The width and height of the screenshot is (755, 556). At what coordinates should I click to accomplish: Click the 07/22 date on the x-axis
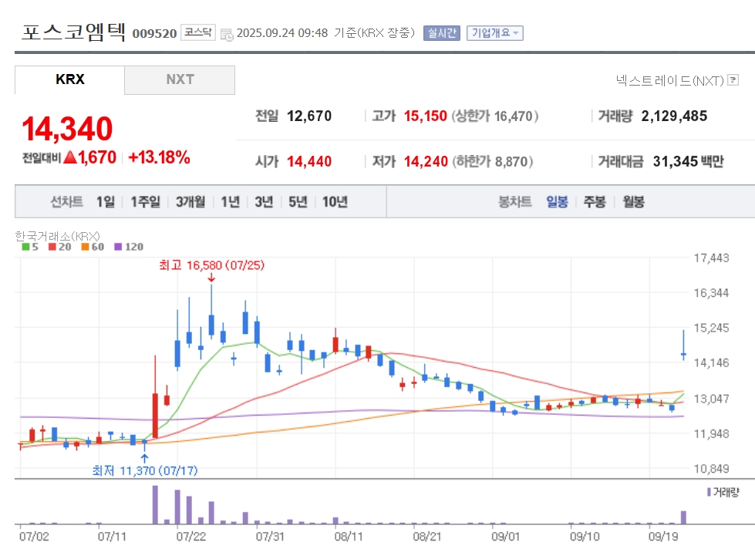(190, 536)
